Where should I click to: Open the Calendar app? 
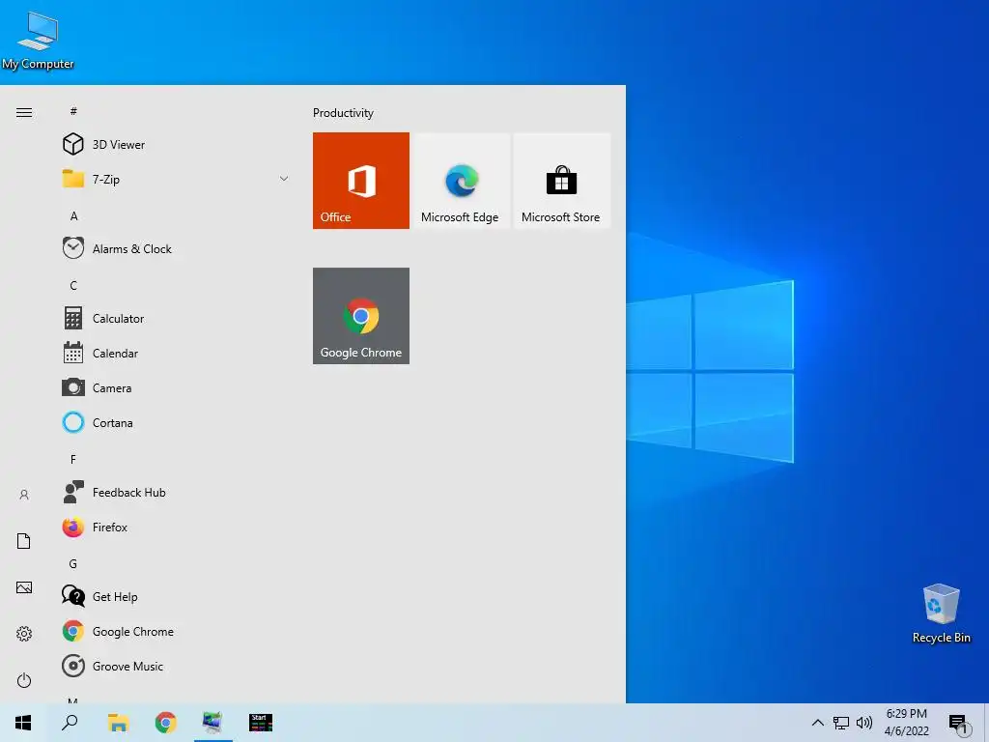(x=177, y=353)
